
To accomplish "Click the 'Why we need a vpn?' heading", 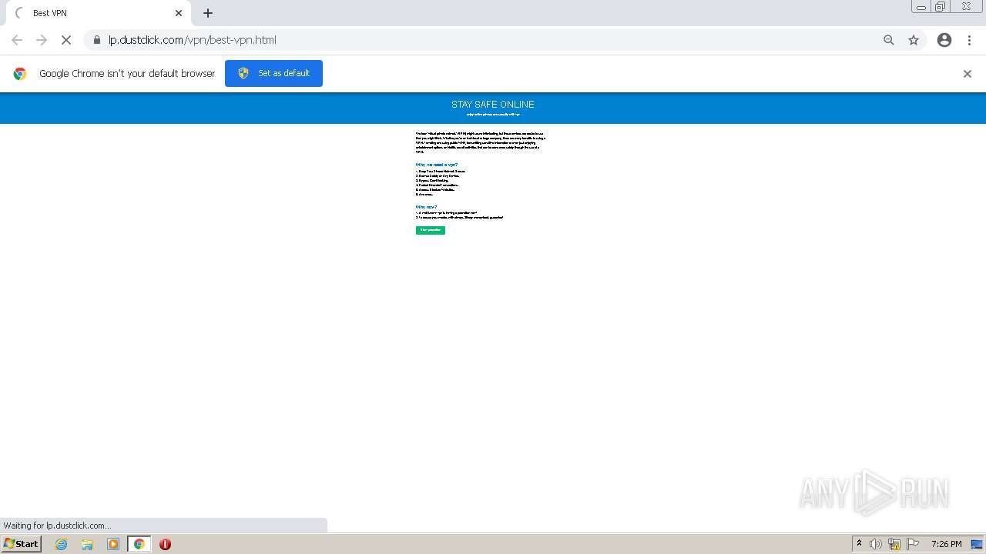I will [437, 165].
